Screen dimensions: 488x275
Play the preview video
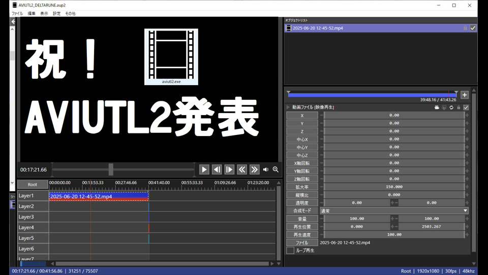(x=204, y=170)
